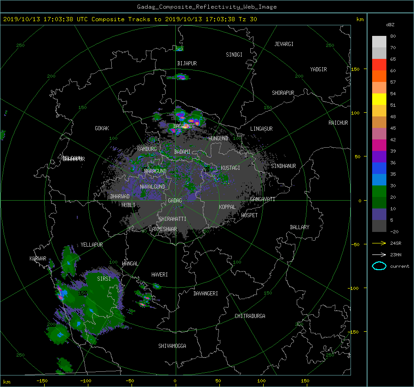
Task: Click the HUNGUND city label
Action: 218,139
